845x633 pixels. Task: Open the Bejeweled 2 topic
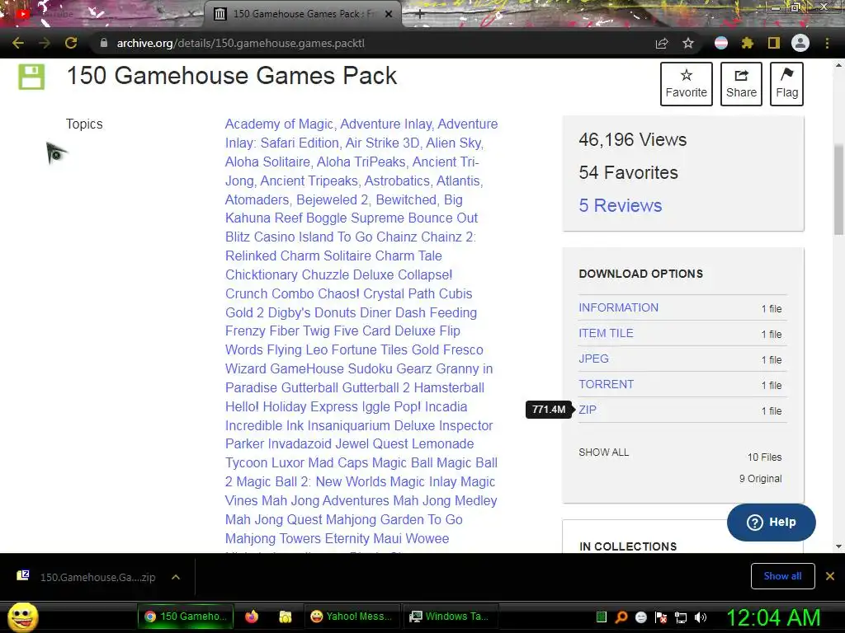332,199
